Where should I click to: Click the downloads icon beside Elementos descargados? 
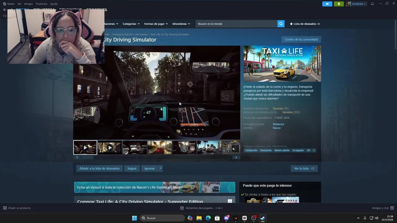coord(182,208)
